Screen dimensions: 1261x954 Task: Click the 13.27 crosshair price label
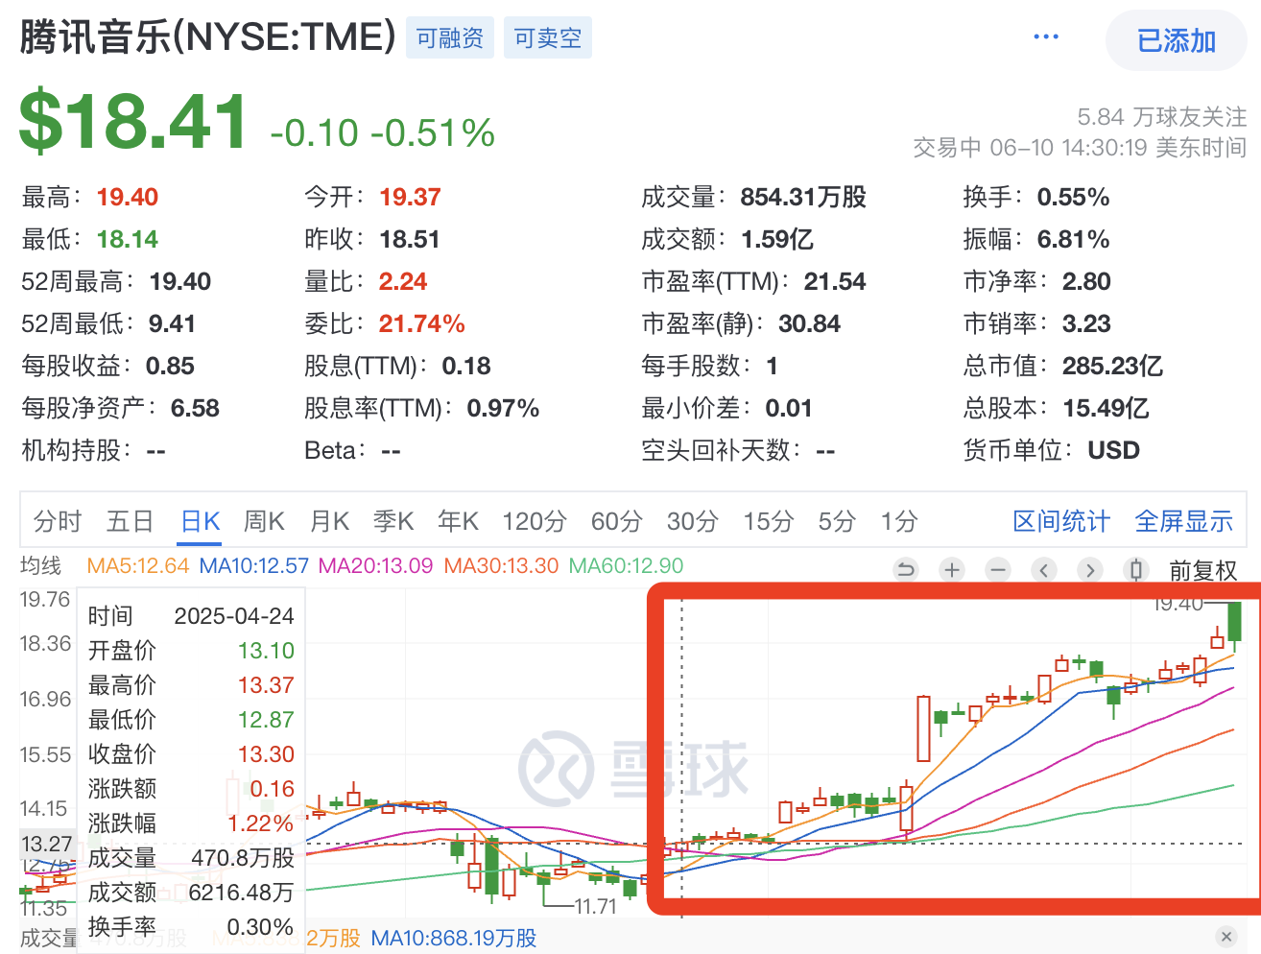47,844
